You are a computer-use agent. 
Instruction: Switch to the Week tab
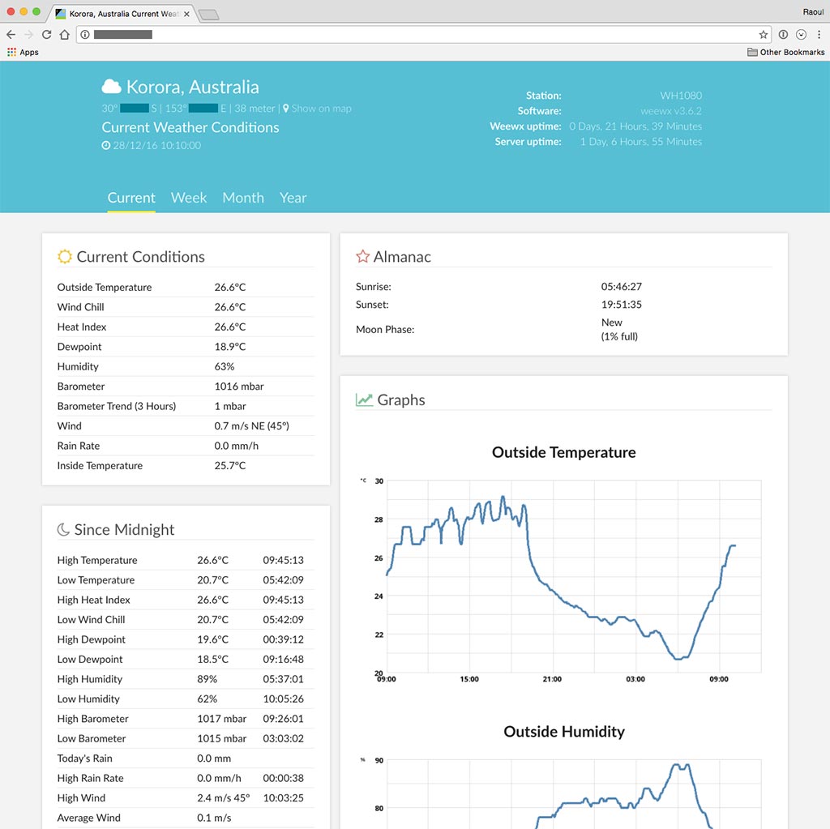[x=189, y=198]
